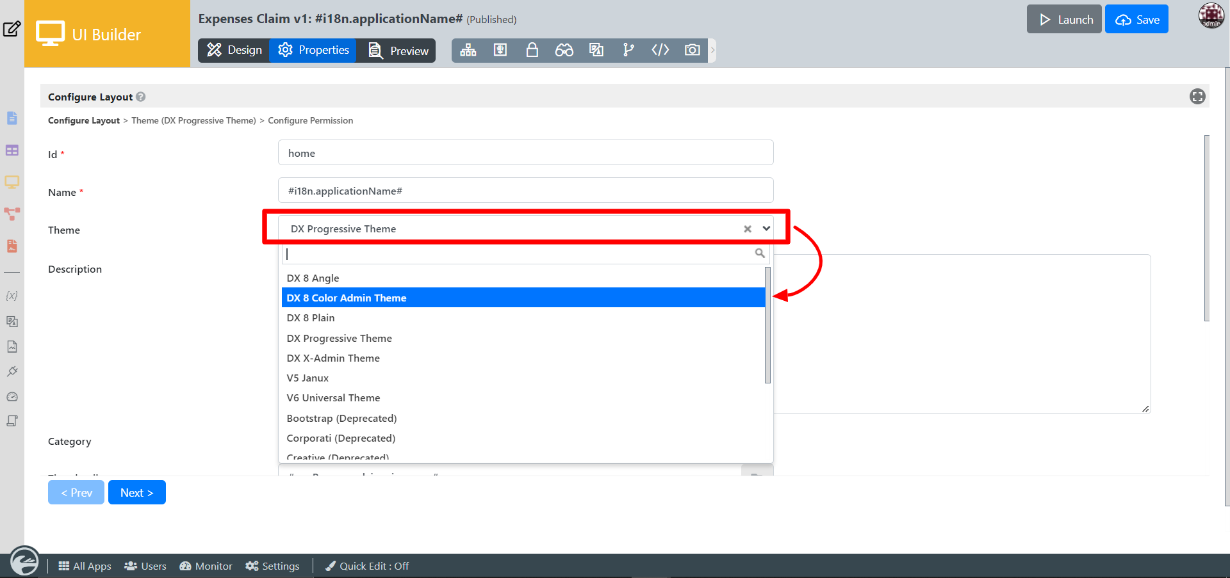This screenshot has height=578, width=1230.
Task: Open the {x} variables icon in sidebar
Action: point(12,296)
